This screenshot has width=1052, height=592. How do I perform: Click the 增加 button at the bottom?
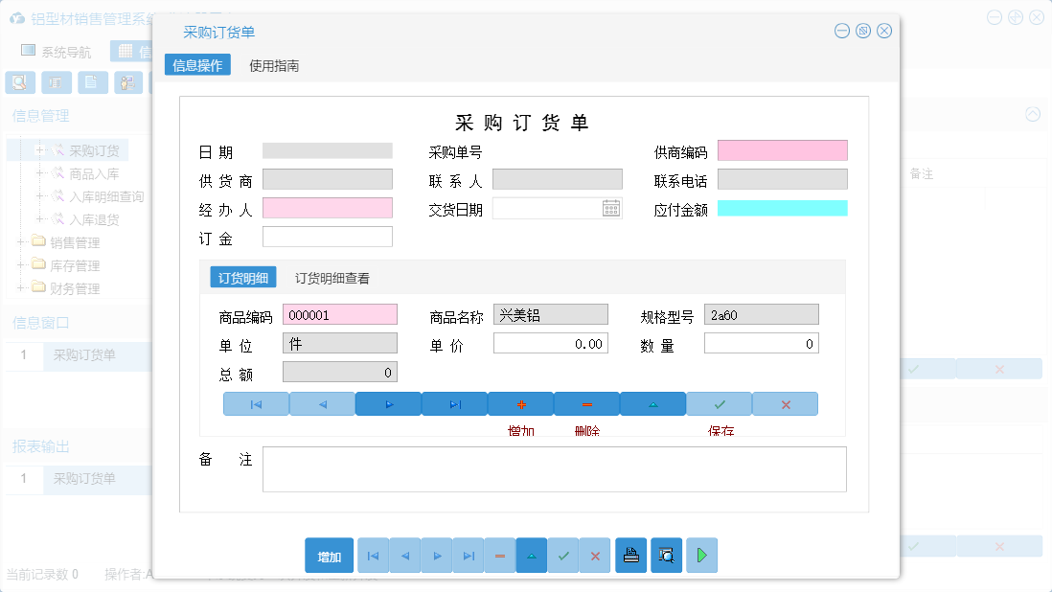coord(330,556)
